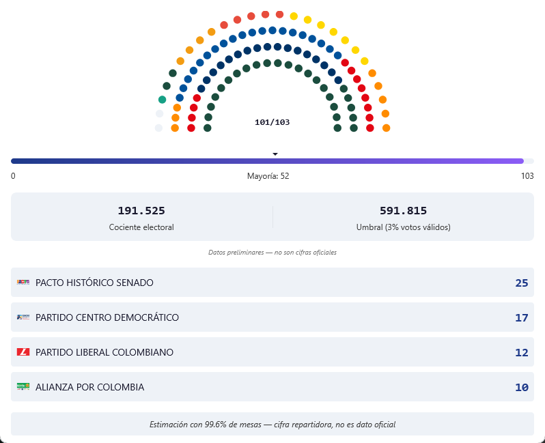This screenshot has height=443, width=545.
Task: Click the seat count 17 for Centro Democrático
Action: pos(521,317)
